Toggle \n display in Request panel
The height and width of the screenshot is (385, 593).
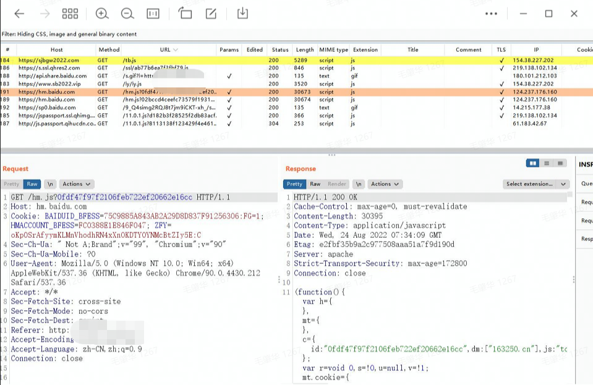coord(51,184)
